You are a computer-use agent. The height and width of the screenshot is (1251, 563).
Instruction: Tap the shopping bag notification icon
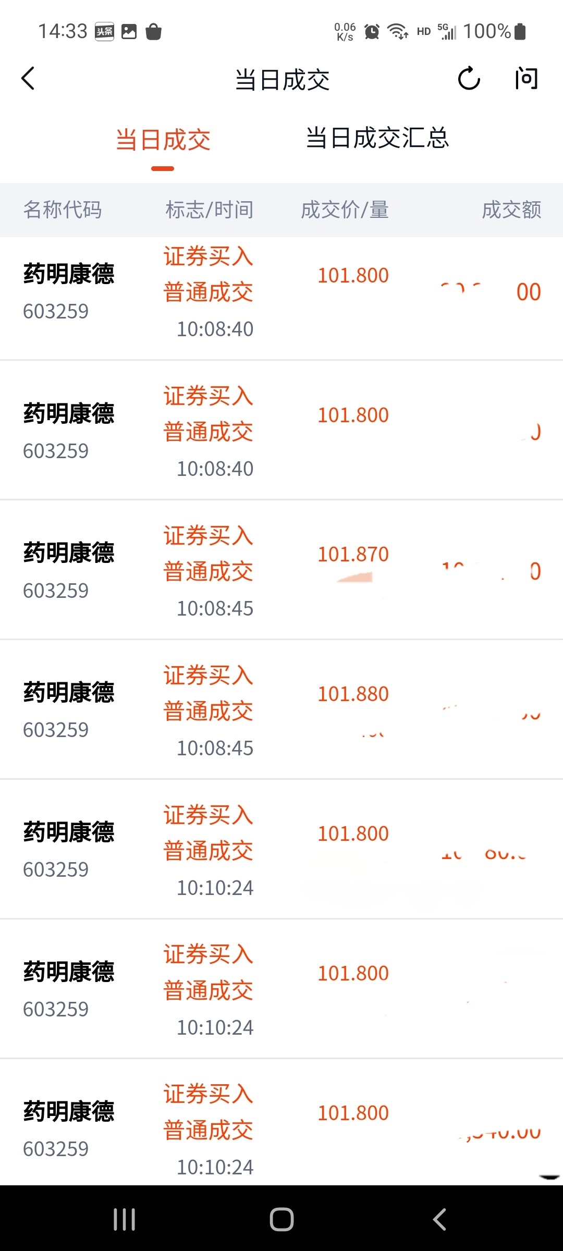click(x=153, y=32)
